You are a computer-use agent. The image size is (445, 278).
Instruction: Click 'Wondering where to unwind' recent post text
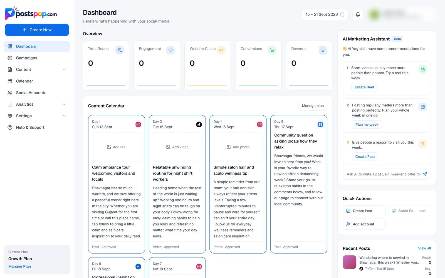(x=389, y=260)
